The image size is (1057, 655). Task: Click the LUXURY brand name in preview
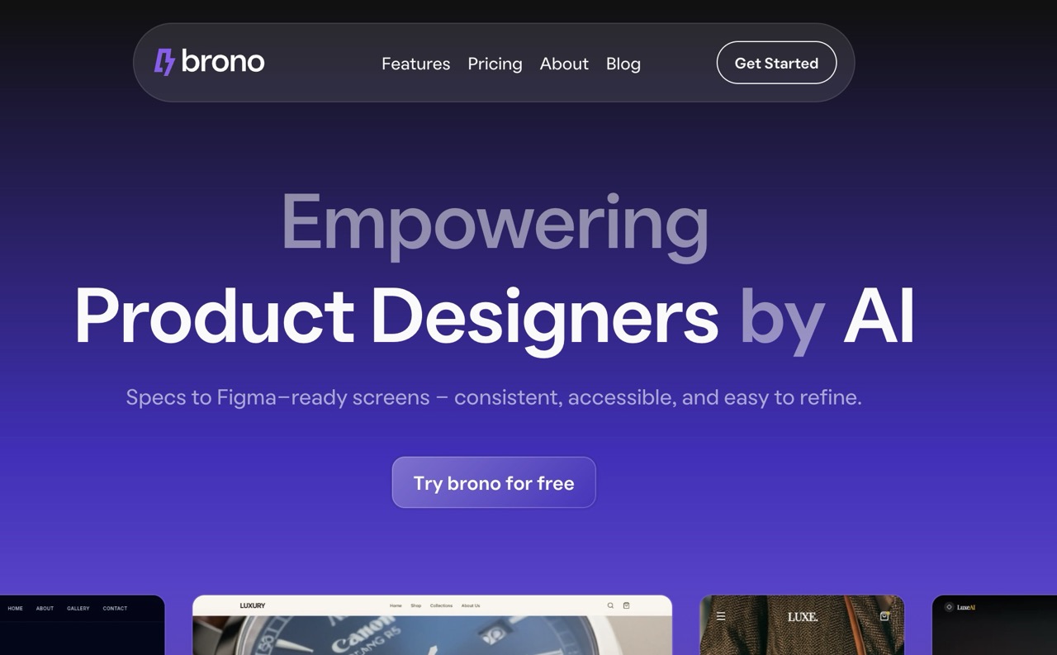coord(253,605)
